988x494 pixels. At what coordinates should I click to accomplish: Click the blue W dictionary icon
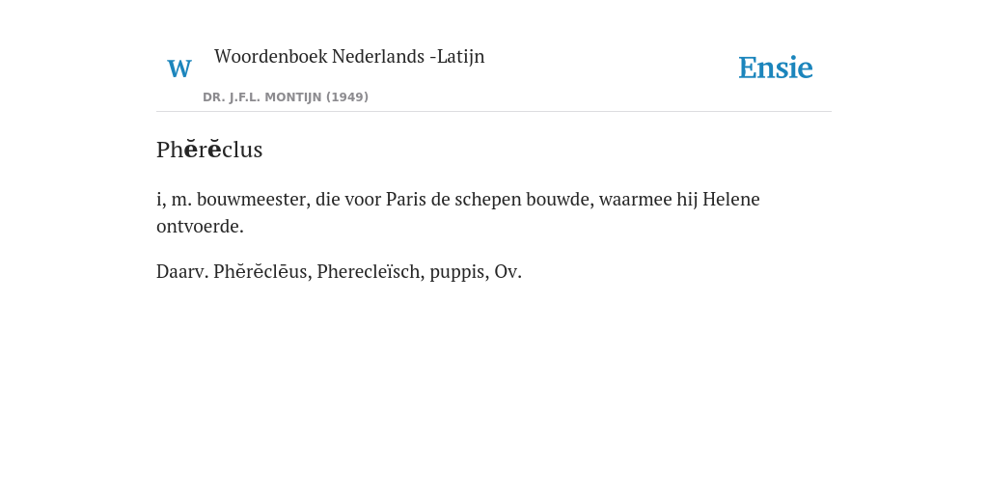tap(178, 69)
